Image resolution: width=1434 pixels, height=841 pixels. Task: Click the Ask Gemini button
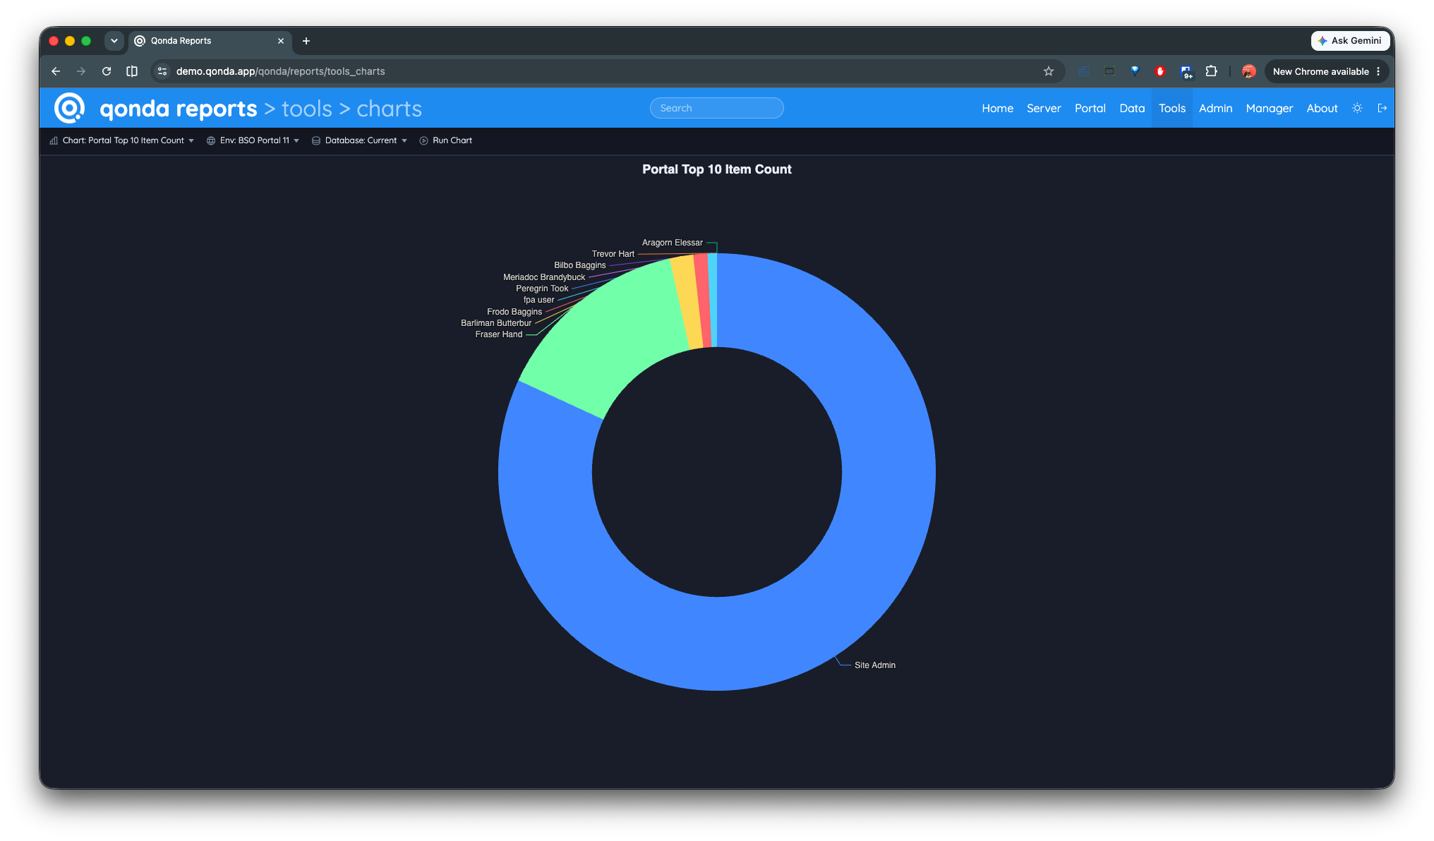point(1349,41)
